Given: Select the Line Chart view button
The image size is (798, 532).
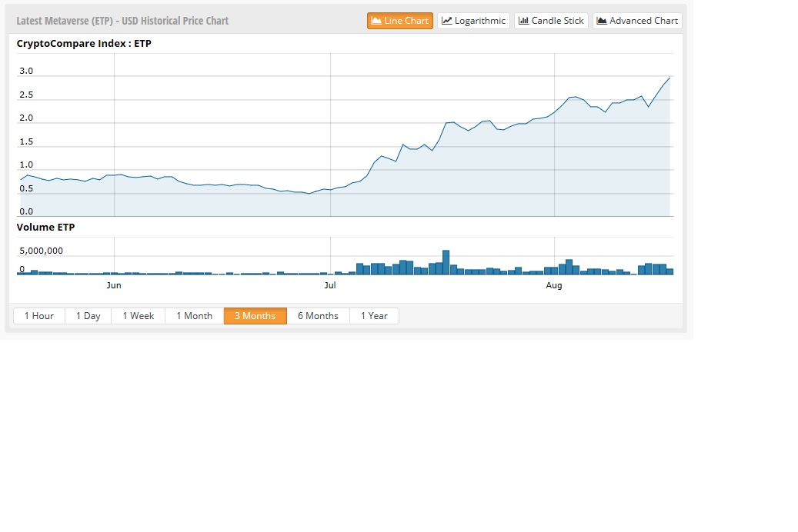Looking at the screenshot, I should [x=400, y=21].
